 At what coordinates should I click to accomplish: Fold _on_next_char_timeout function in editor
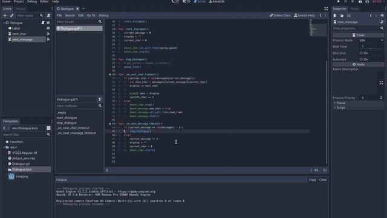[117, 74]
